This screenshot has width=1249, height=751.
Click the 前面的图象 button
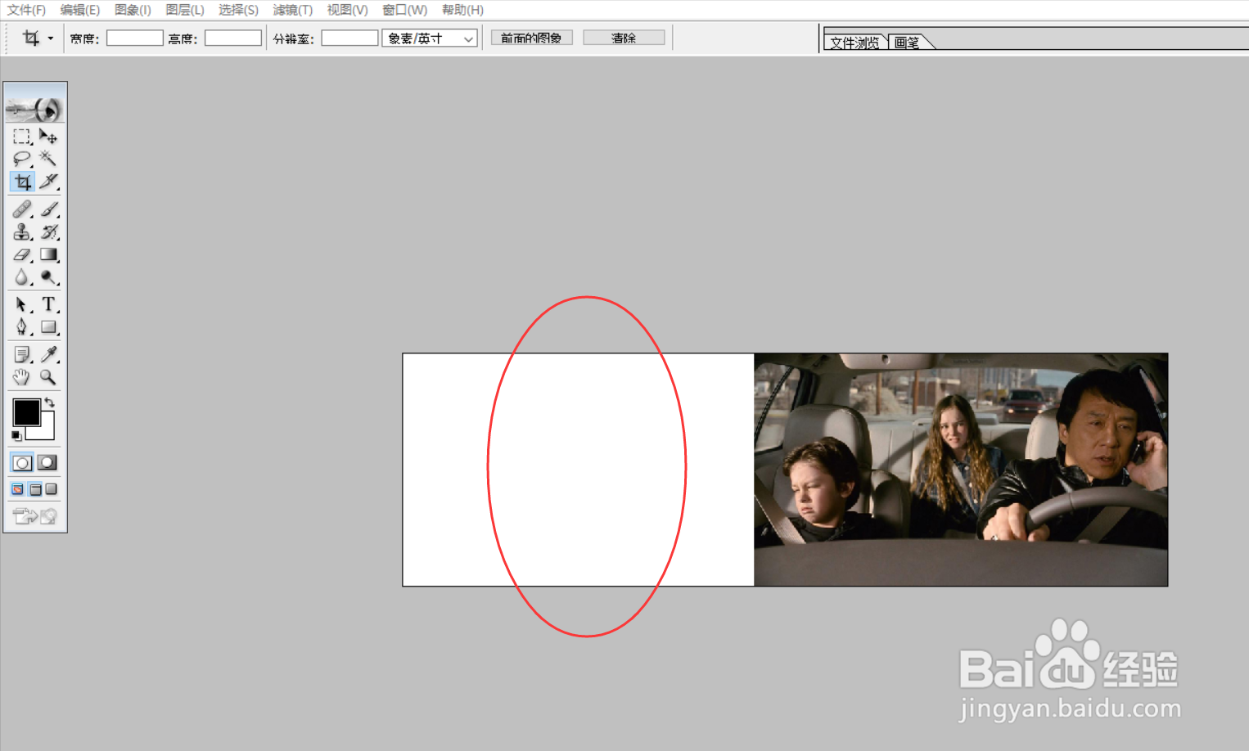(531, 38)
